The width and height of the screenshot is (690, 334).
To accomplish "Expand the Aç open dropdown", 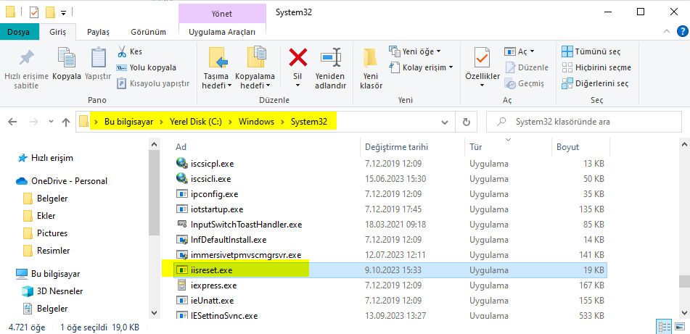I will pos(532,51).
